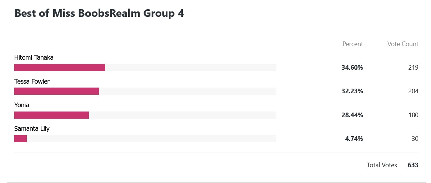The width and height of the screenshot is (431, 183).
Task: Select the 34.60% percentage value
Action: tap(352, 68)
